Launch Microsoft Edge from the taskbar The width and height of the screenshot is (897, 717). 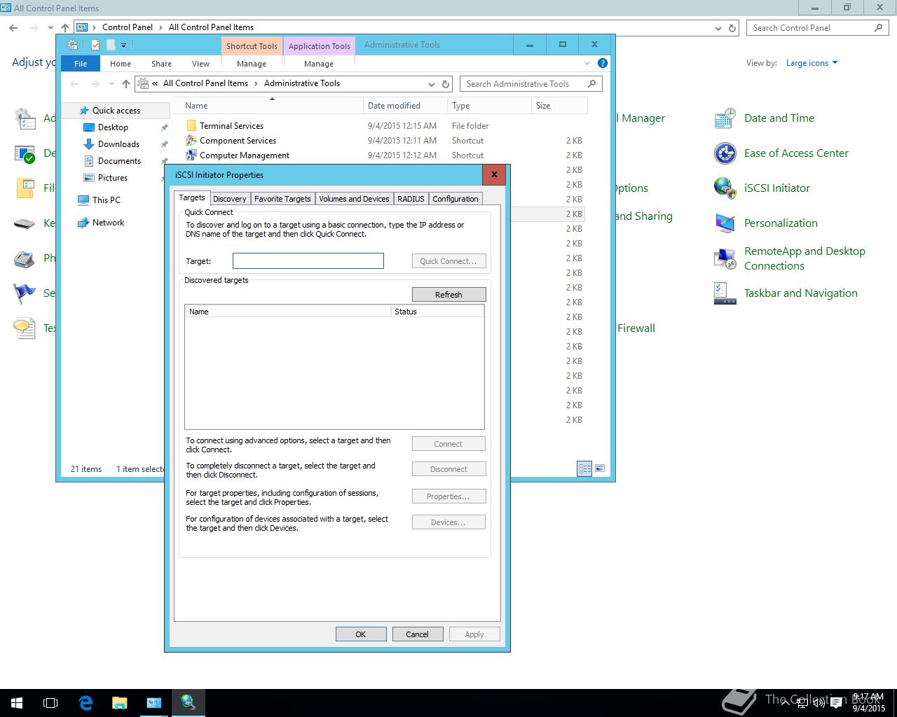click(x=85, y=702)
